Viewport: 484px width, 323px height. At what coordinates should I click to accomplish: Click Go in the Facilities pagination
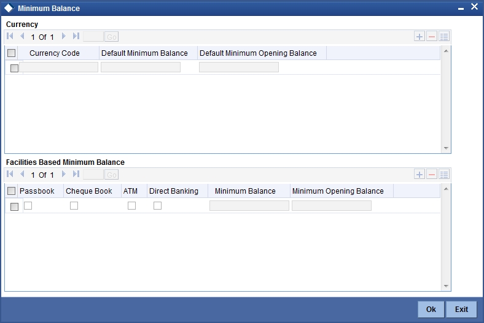111,175
